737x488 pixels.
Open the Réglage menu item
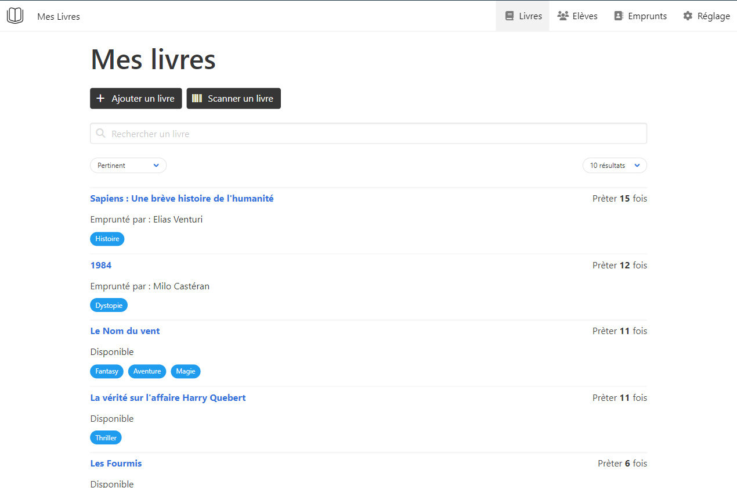tap(706, 16)
